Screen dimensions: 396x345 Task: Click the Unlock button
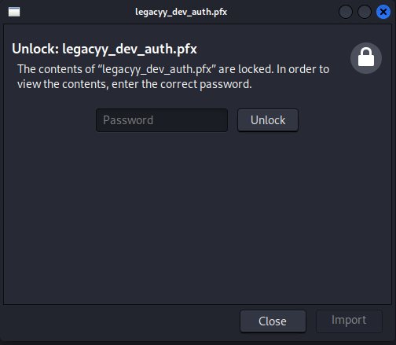(268, 120)
